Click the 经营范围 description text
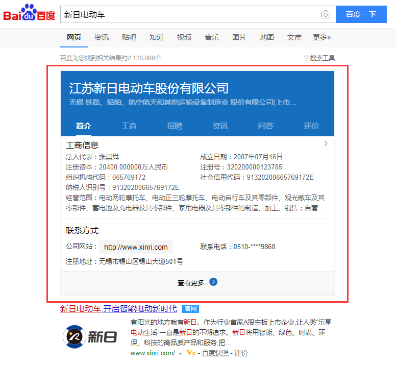 pyautogui.click(x=195, y=203)
